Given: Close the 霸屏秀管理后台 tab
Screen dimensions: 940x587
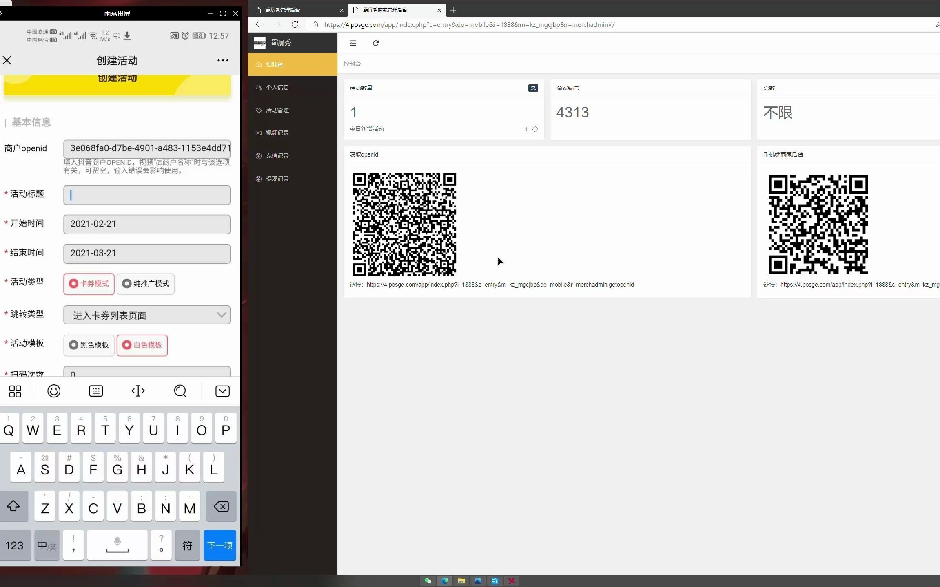Looking at the screenshot, I should pos(341,10).
